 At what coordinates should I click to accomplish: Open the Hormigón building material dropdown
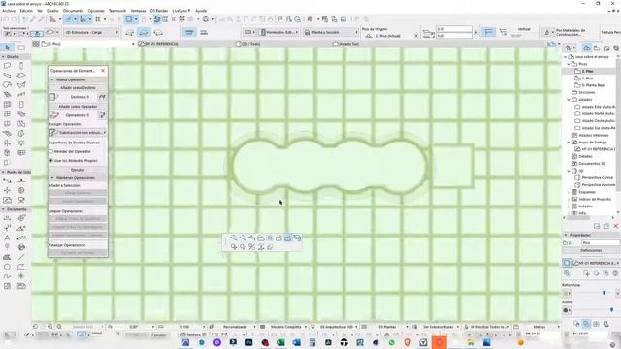[x=278, y=32]
